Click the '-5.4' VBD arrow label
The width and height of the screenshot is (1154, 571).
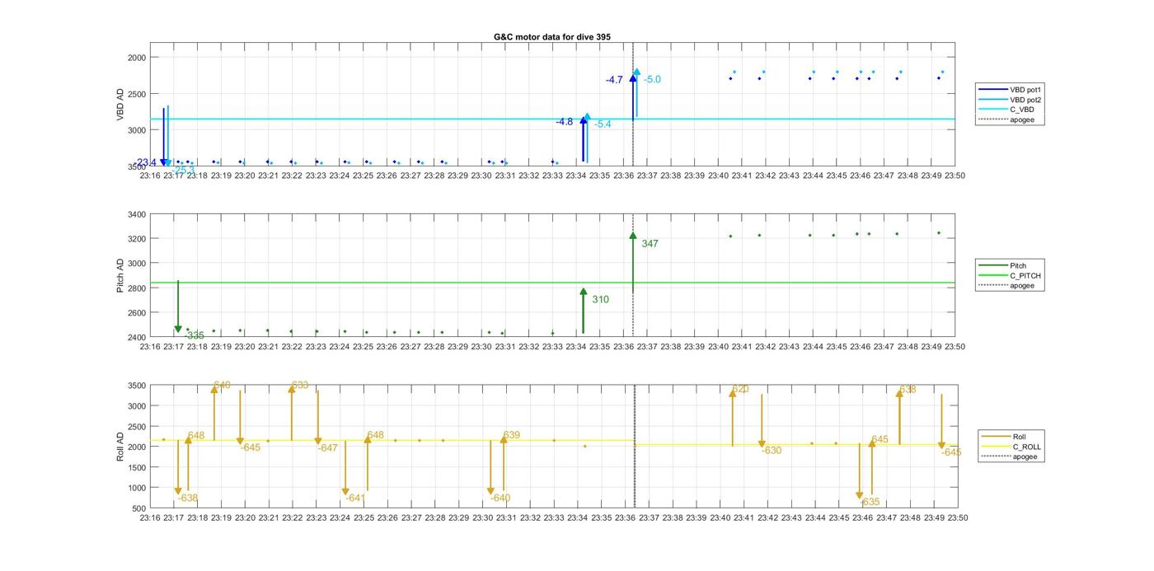603,124
